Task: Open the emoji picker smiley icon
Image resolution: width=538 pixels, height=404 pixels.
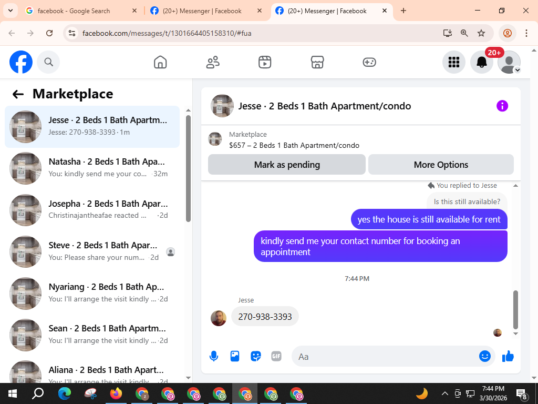Action: [484, 356]
